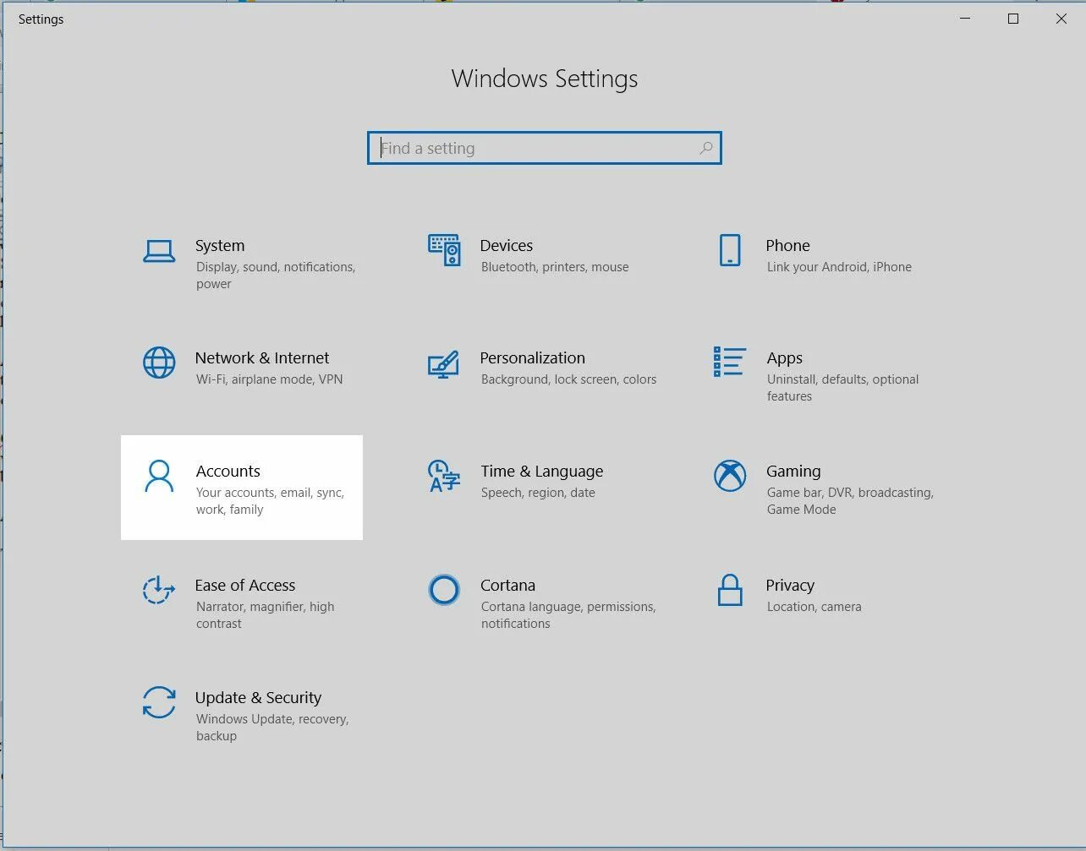Click 'Narrator, magnifier, high contrast' text

pyautogui.click(x=266, y=615)
